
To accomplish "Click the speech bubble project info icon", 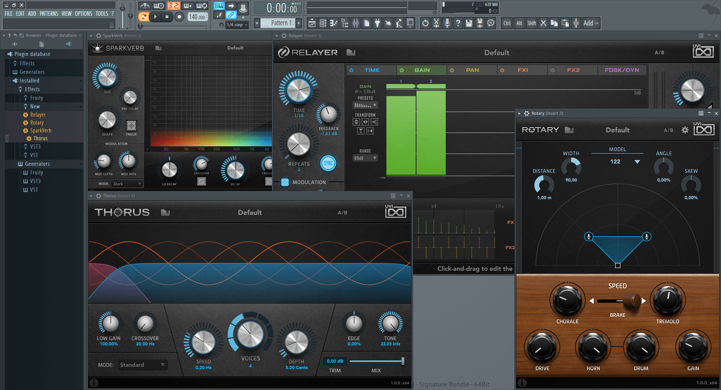I will (x=490, y=23).
